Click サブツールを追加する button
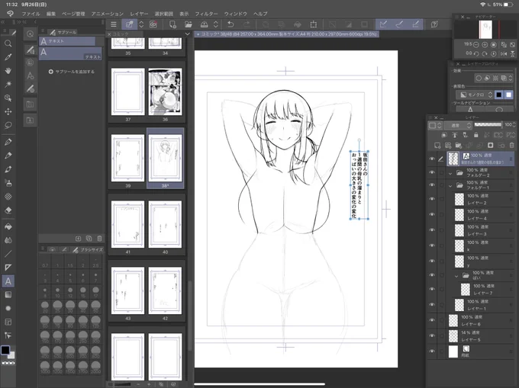Viewport: 519px width, 388px height. pyautogui.click(x=72, y=72)
